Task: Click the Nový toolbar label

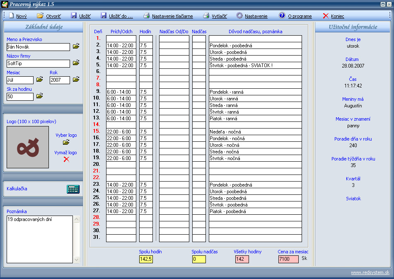Action: tap(22, 16)
